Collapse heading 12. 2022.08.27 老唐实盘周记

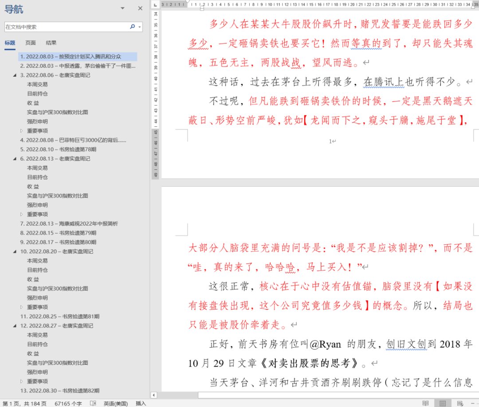coord(15,326)
